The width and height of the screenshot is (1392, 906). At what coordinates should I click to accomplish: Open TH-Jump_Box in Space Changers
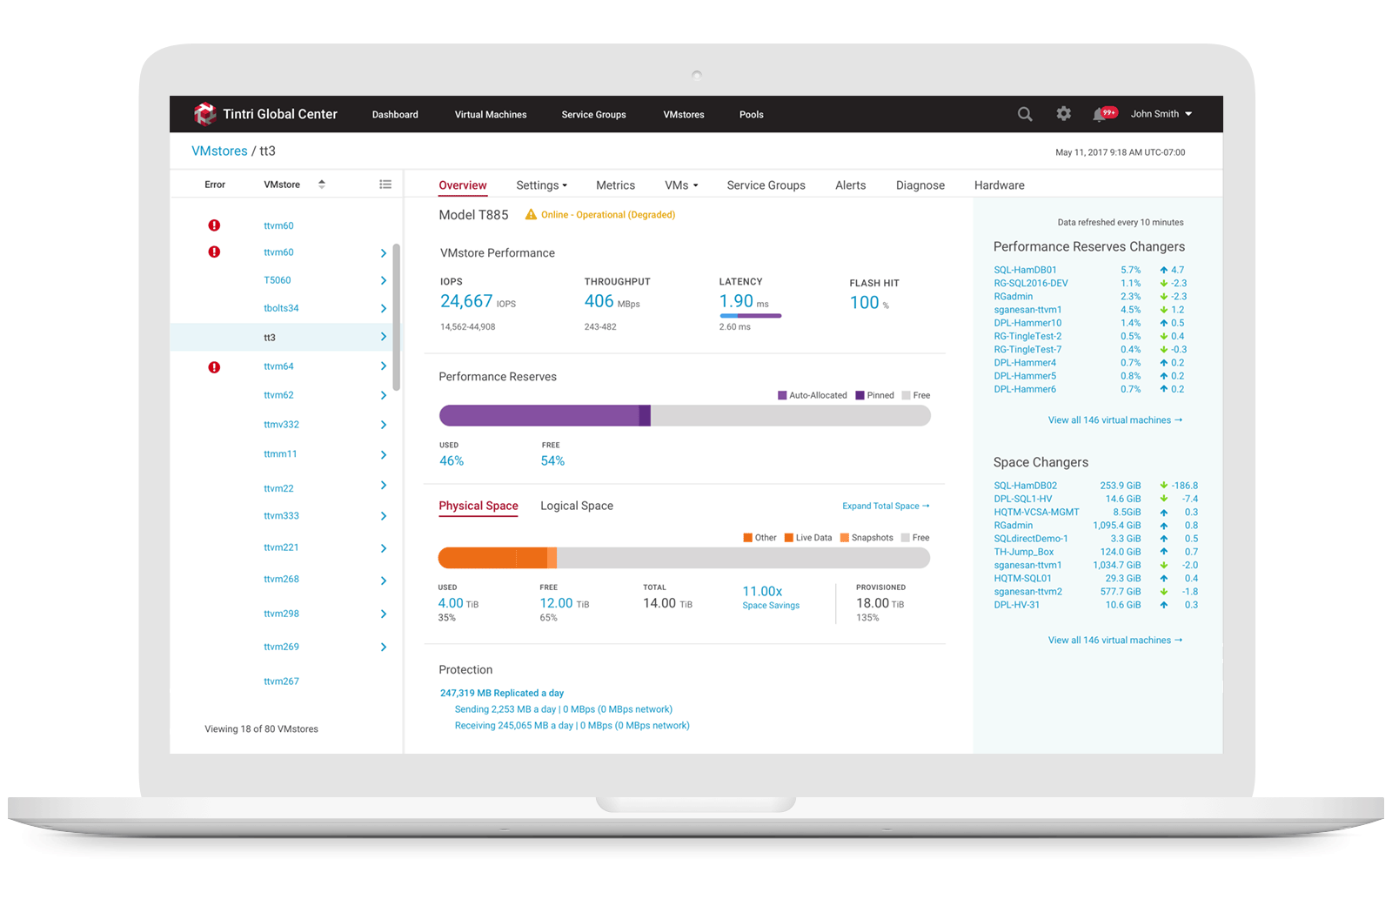[x=1023, y=552]
